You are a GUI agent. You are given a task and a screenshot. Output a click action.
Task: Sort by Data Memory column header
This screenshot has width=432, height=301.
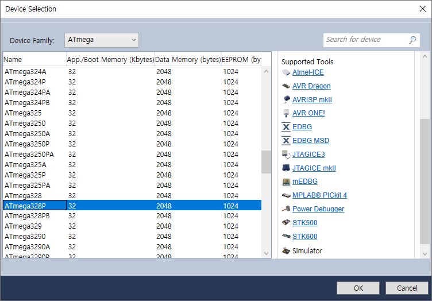188,60
